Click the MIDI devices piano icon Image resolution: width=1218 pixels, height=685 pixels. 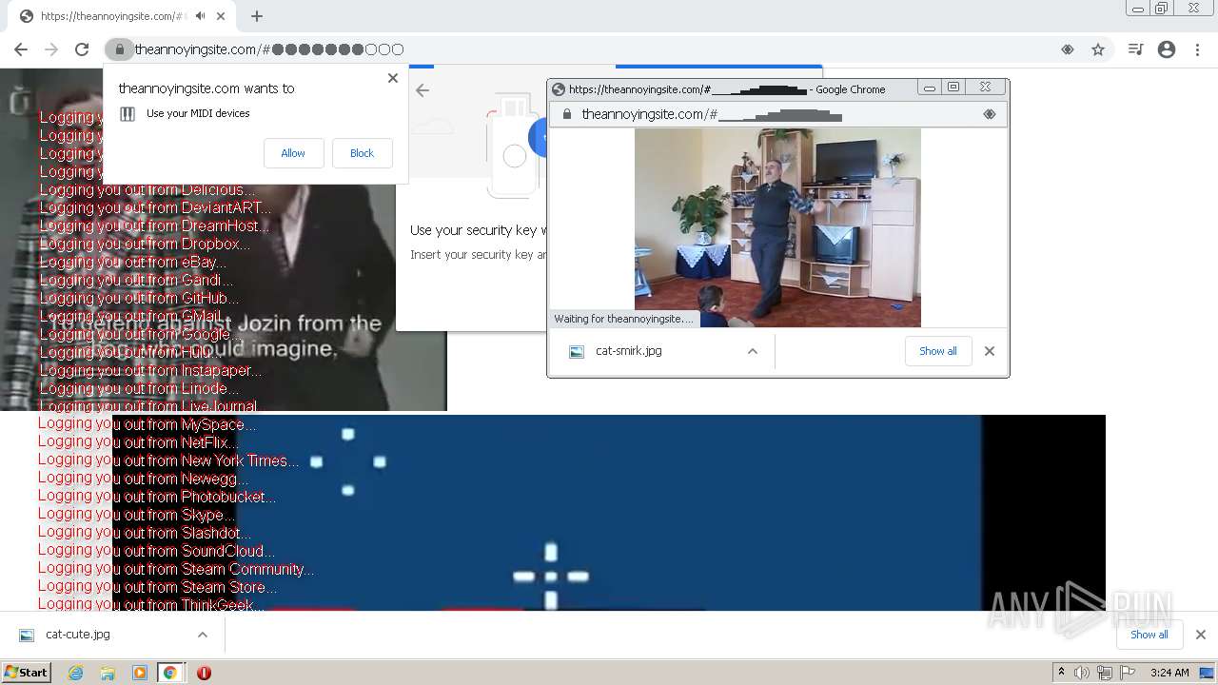point(128,114)
